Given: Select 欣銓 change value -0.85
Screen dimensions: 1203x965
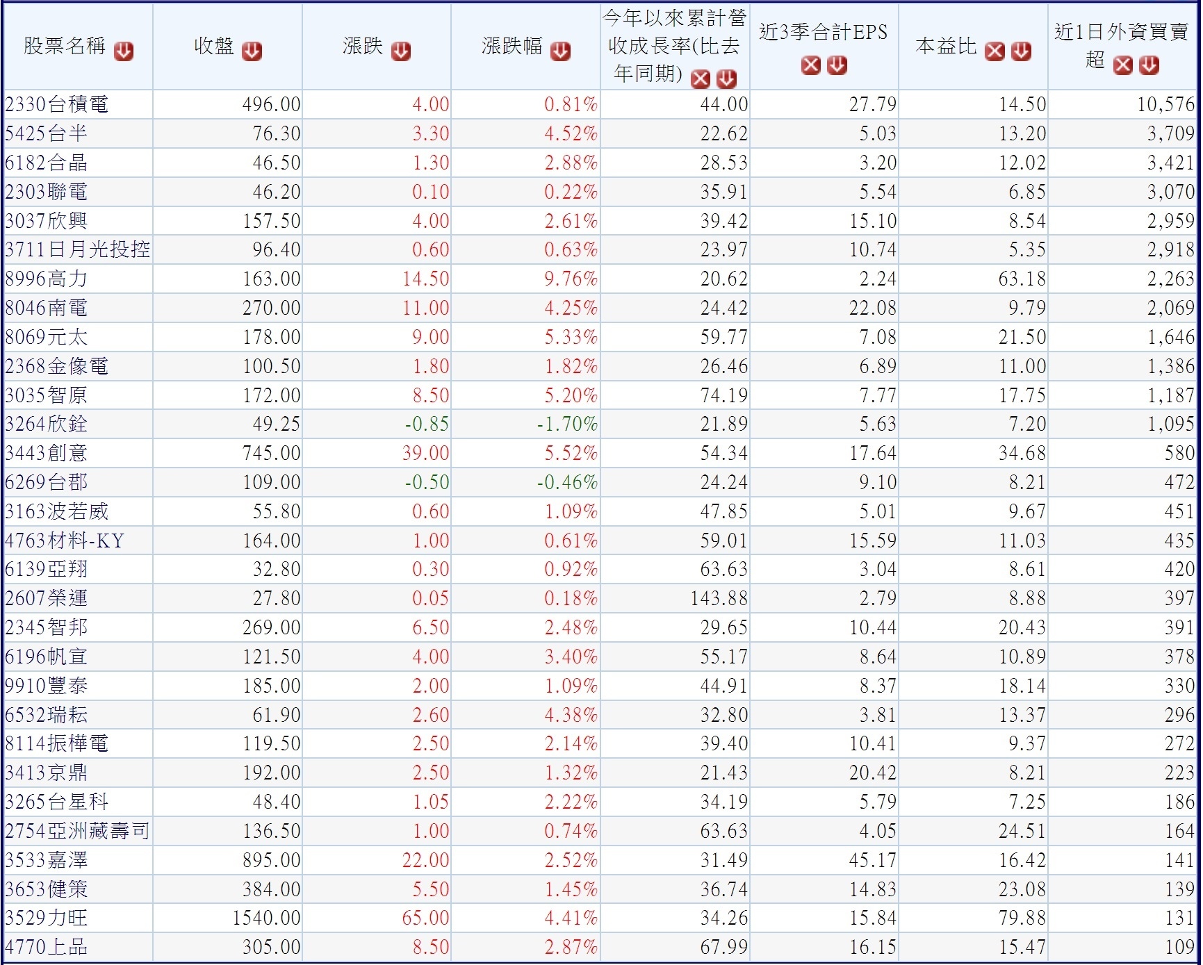Looking at the screenshot, I should point(427,424).
